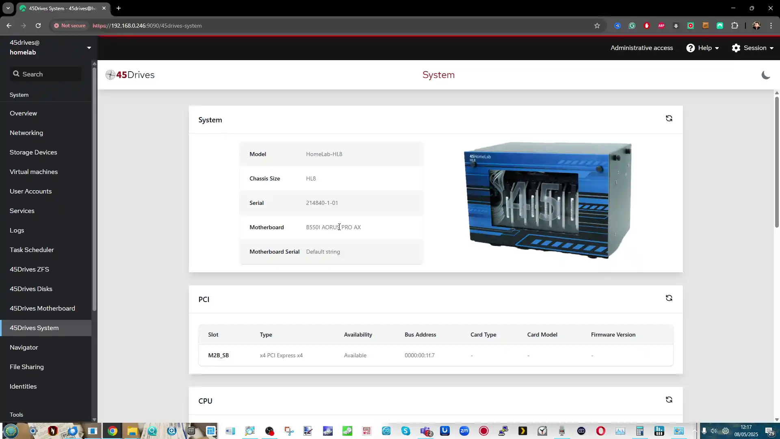
Task: Open the Chrome three-dot menu
Action: (771, 26)
